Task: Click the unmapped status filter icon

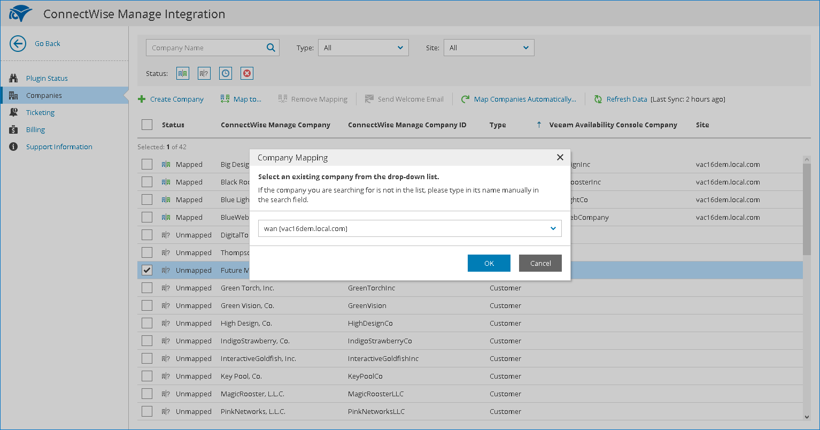Action: 204,74
